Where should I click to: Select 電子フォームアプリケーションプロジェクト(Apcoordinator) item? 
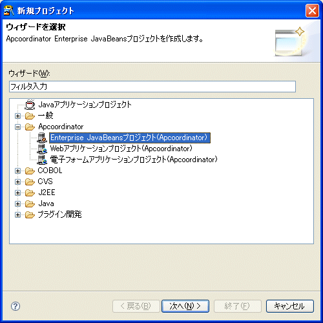coord(134,160)
